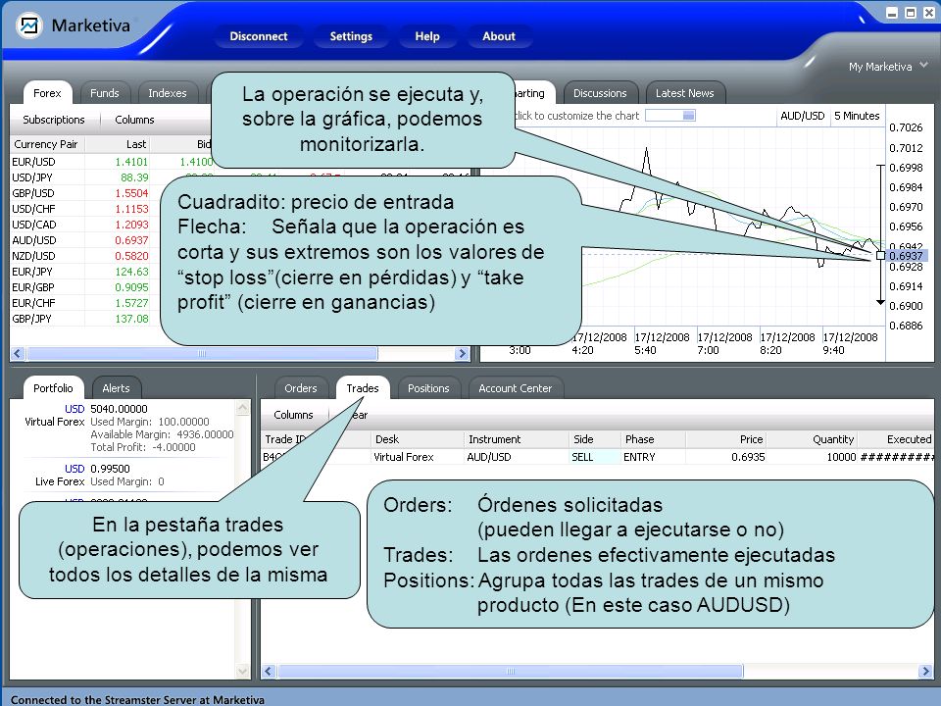
Task: Change the 5 Minutes chart interval
Action: click(857, 116)
